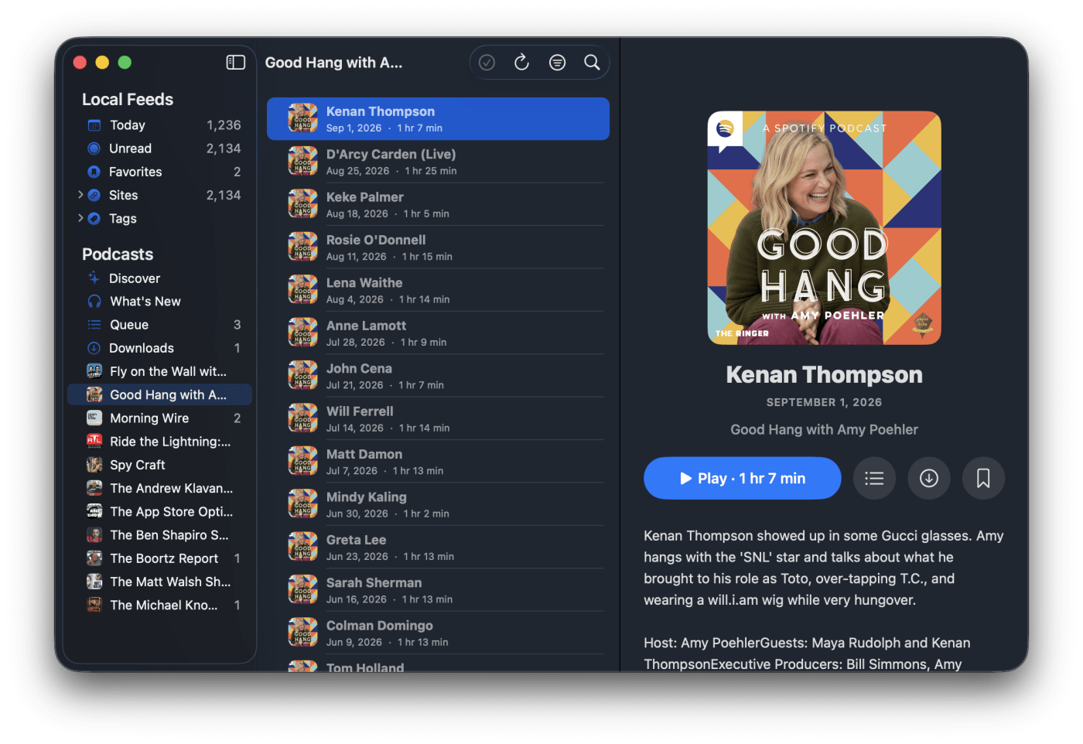The width and height of the screenshot is (1083, 744).
Task: Click the Kenan Thompson episode title heading
Action: click(x=824, y=375)
